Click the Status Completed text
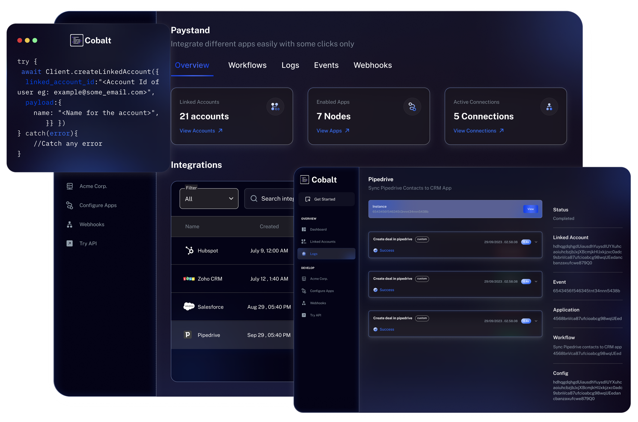Viewport: 638px width, 422px height. point(563,218)
